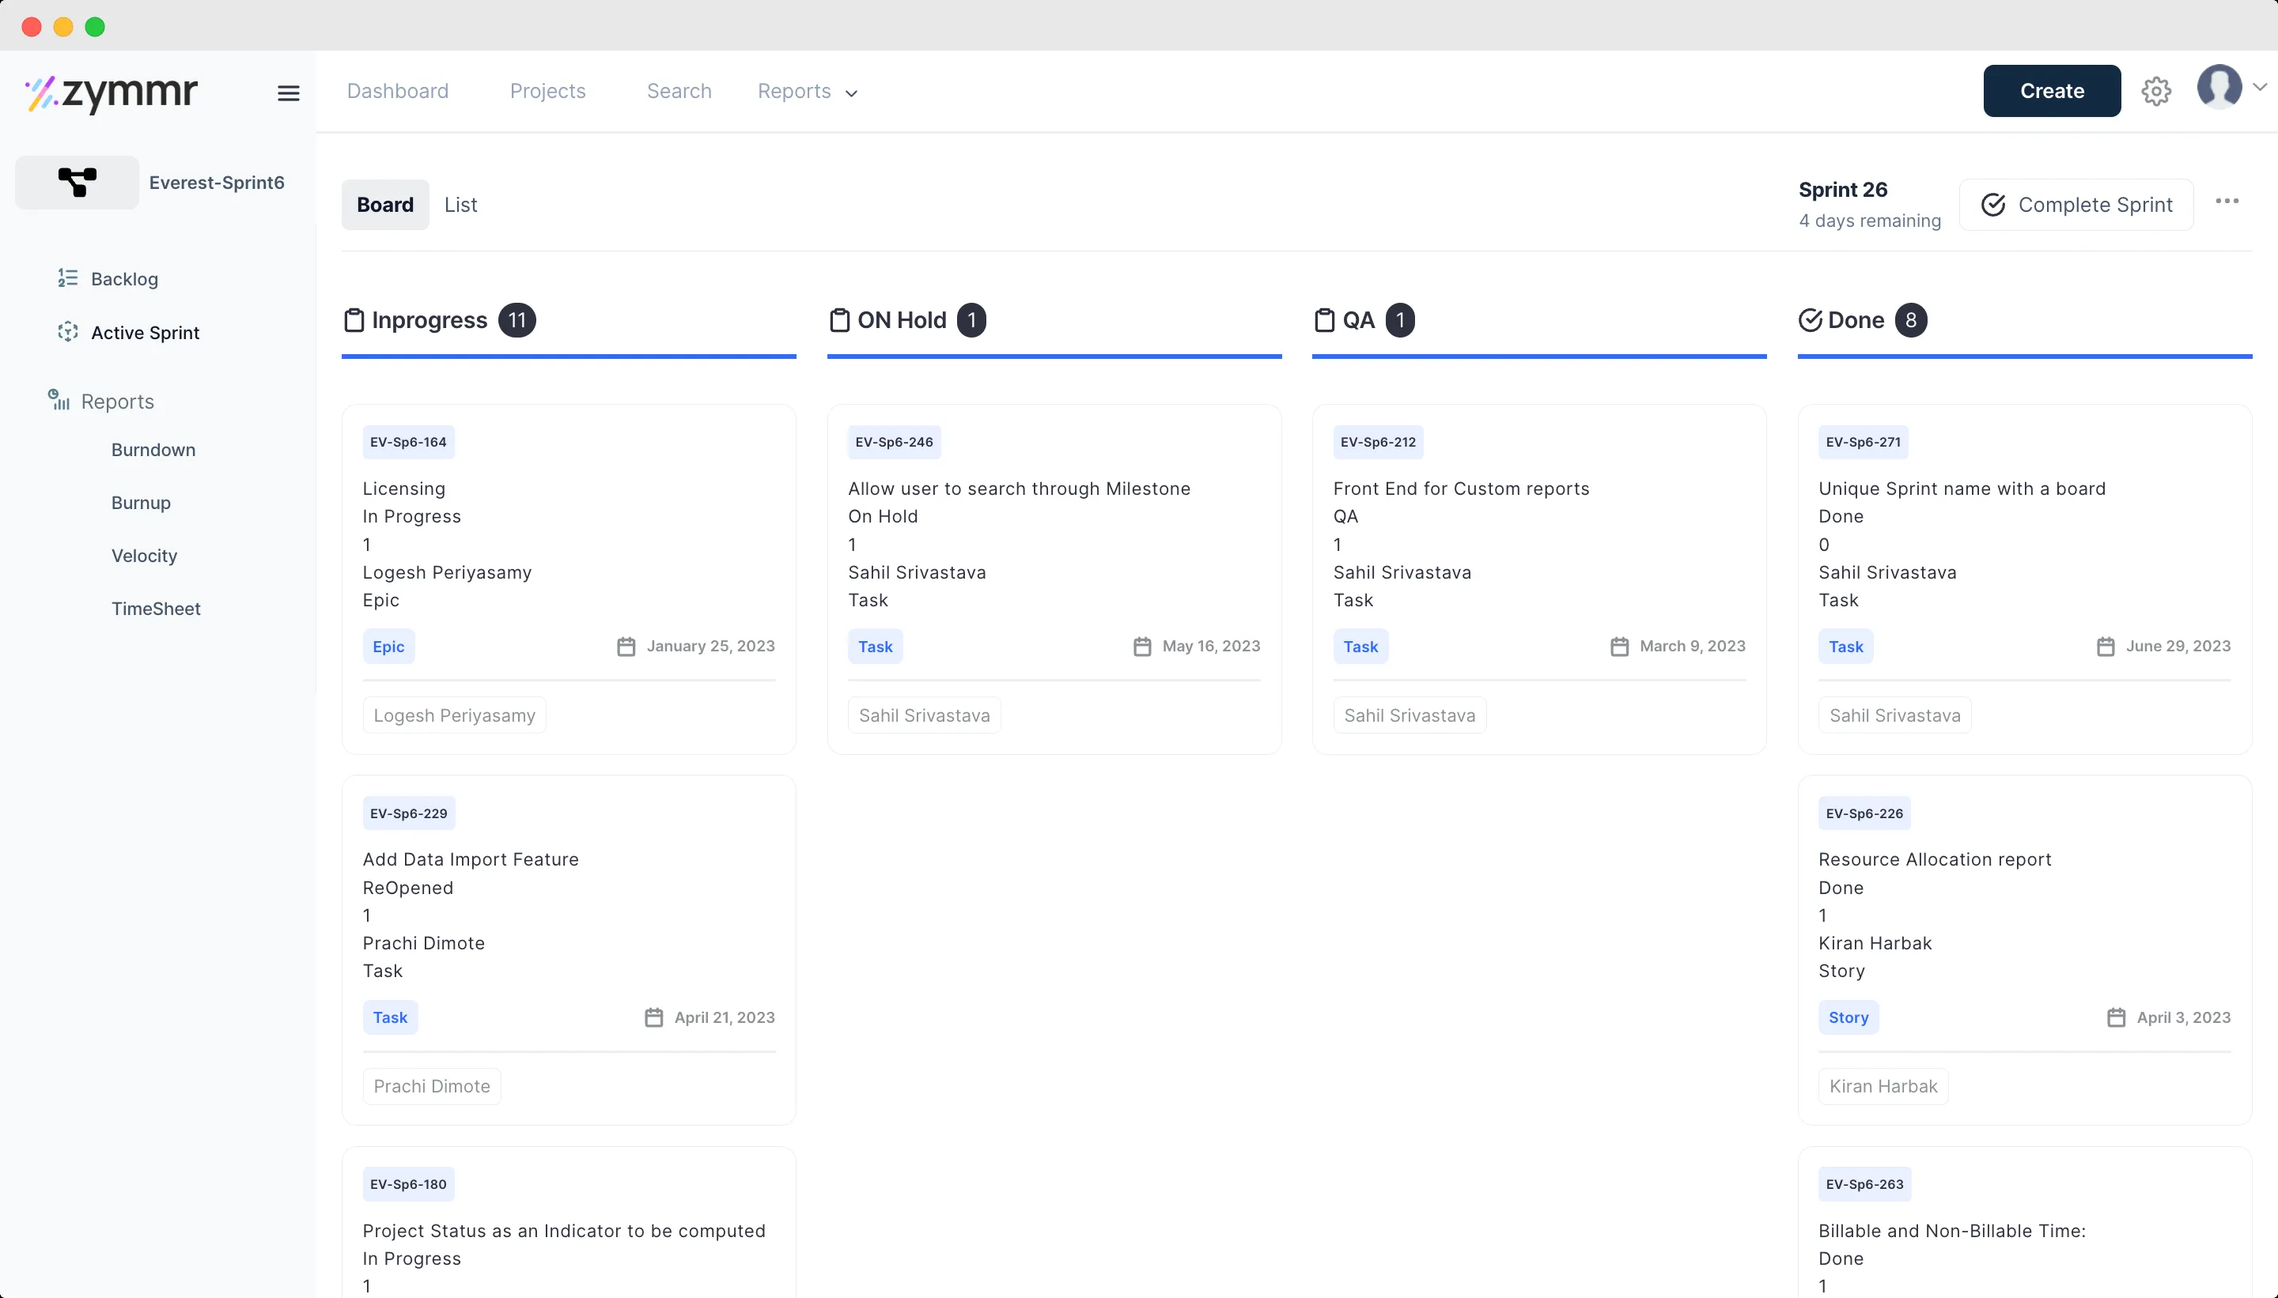Click the '4 days remaining' text
The height and width of the screenshot is (1298, 2278).
(x=1870, y=221)
